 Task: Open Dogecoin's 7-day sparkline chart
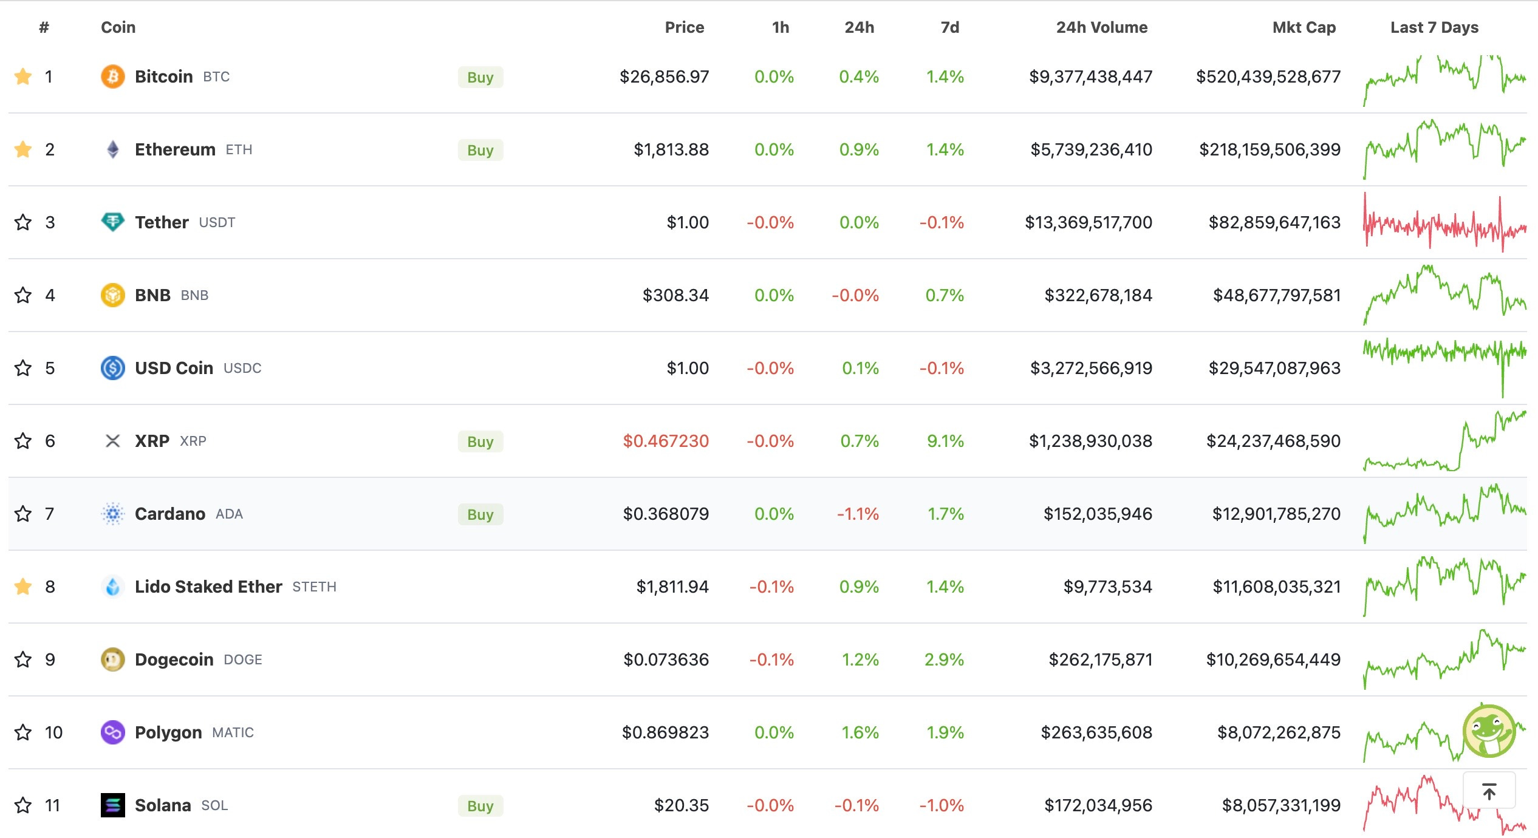(x=1444, y=659)
